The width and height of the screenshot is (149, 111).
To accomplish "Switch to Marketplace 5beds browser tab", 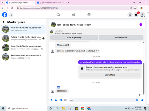I will (x=50, y=3).
